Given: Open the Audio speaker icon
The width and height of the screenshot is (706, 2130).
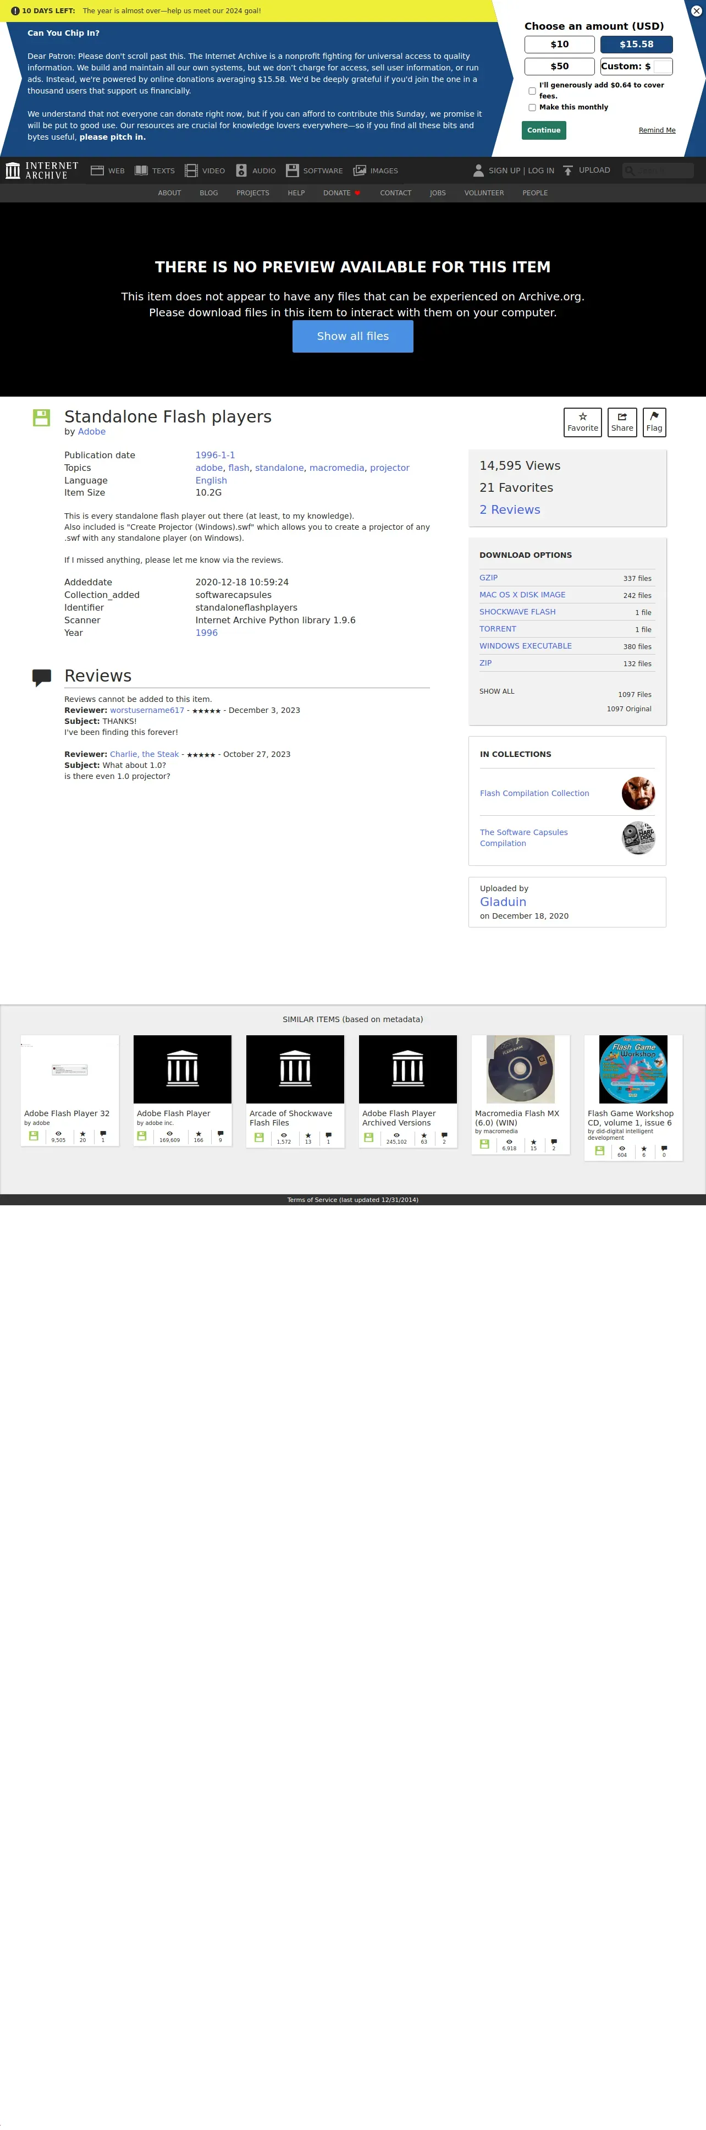Looking at the screenshot, I should pyautogui.click(x=241, y=171).
